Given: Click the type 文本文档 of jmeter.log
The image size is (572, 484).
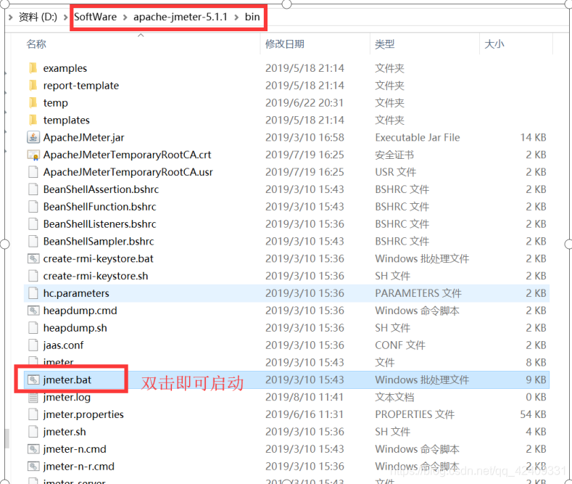Looking at the screenshot, I should click(394, 397).
